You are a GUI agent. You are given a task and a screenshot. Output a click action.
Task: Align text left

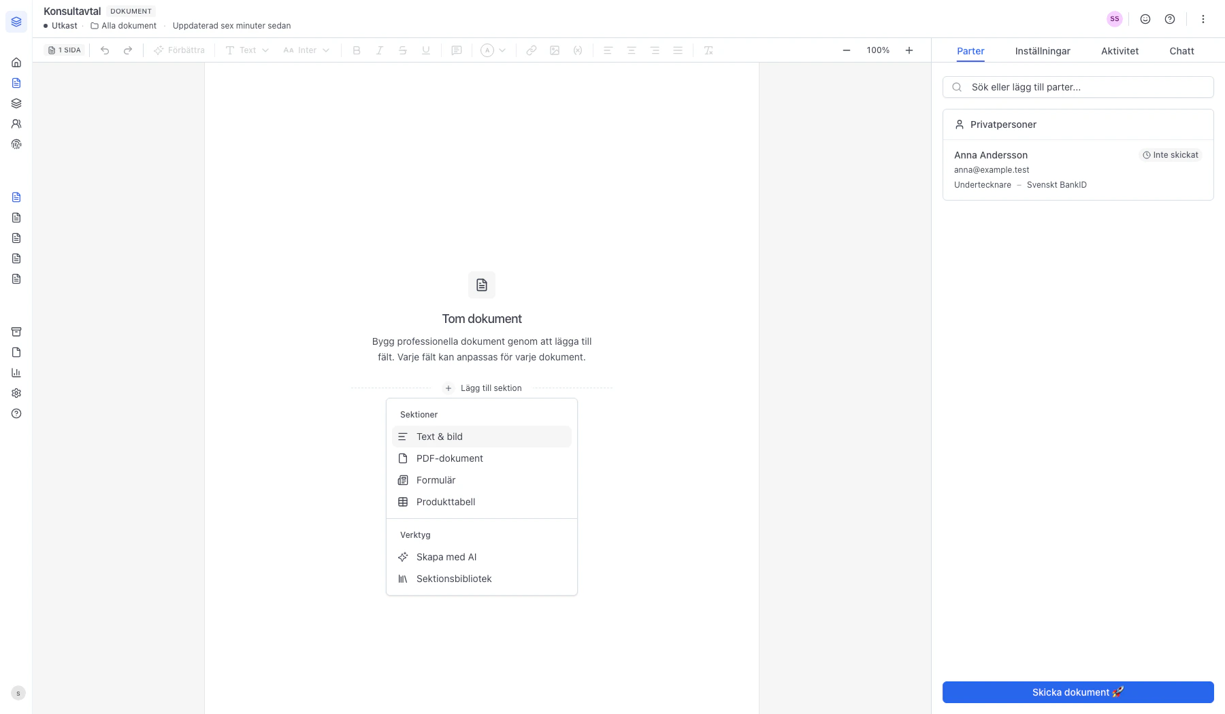pyautogui.click(x=608, y=50)
